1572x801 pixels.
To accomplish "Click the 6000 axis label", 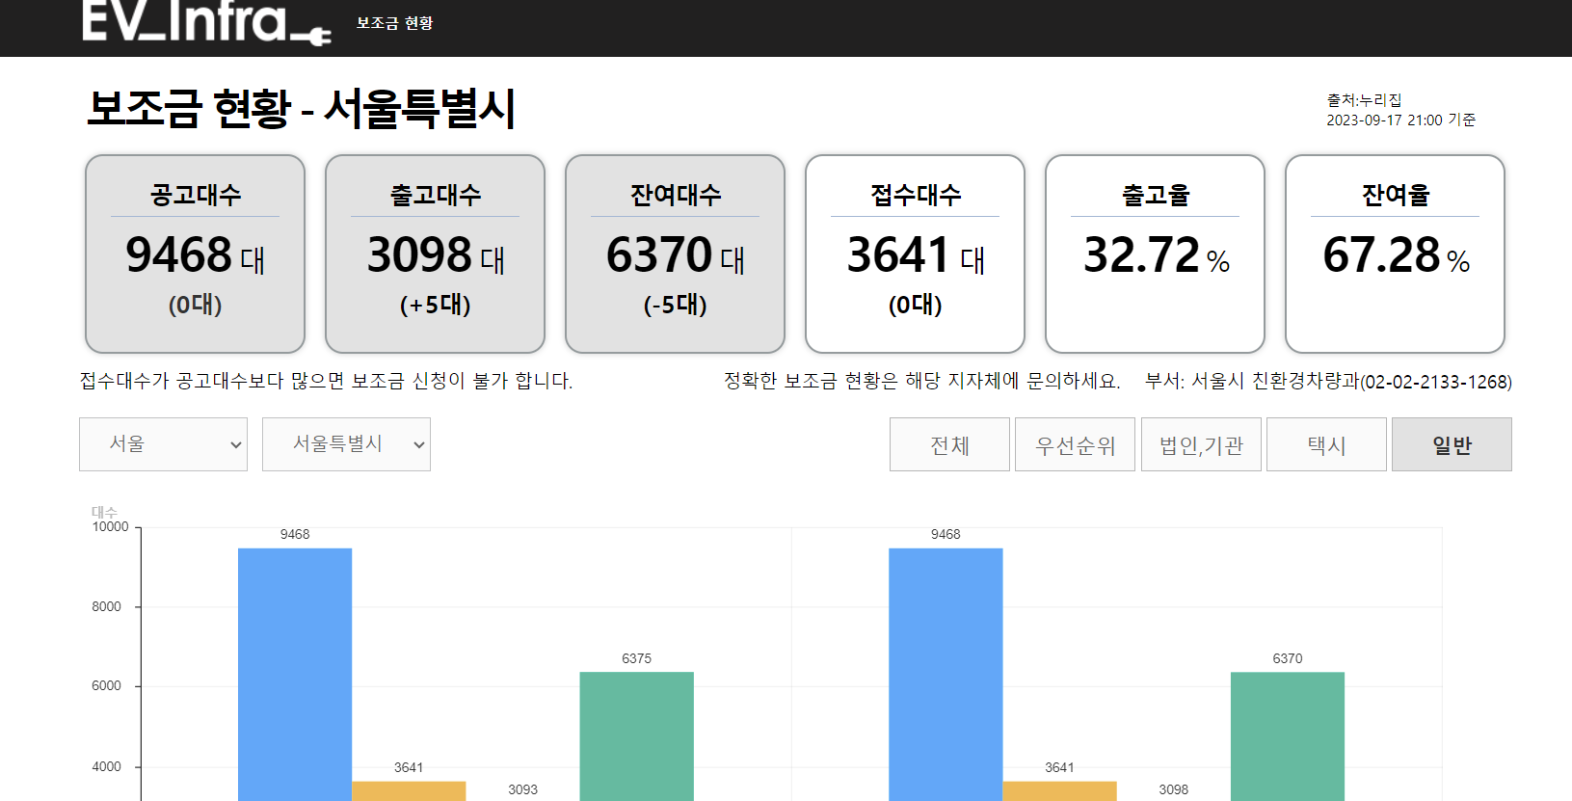I will (106, 686).
